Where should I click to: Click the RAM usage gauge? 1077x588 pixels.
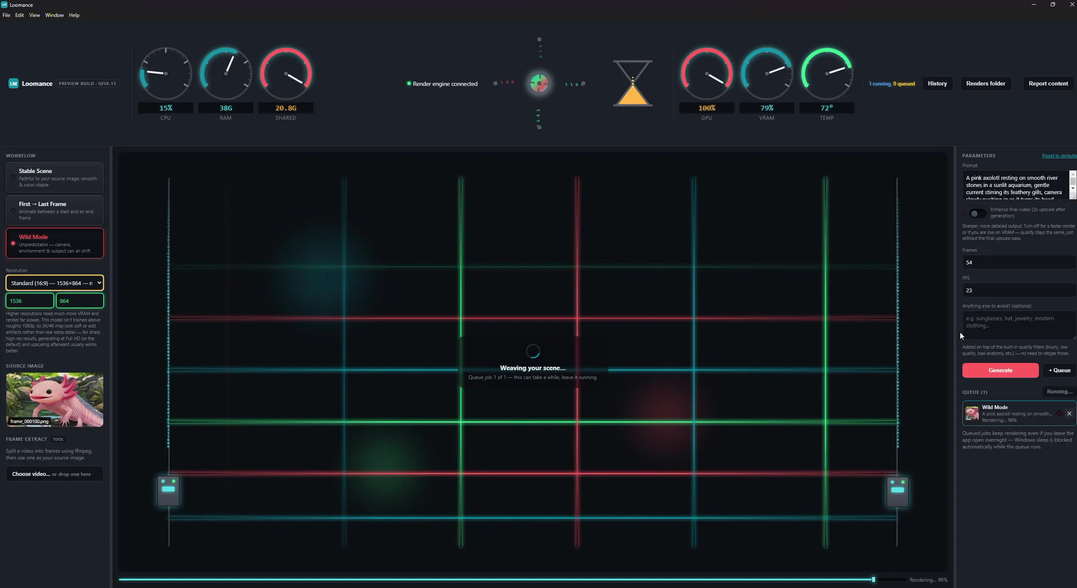225,74
